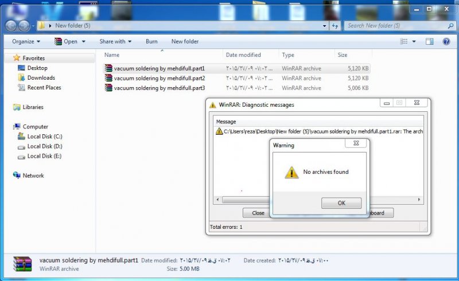Click the 5,006 KB size cell
459x281 pixels.
[x=358, y=88]
